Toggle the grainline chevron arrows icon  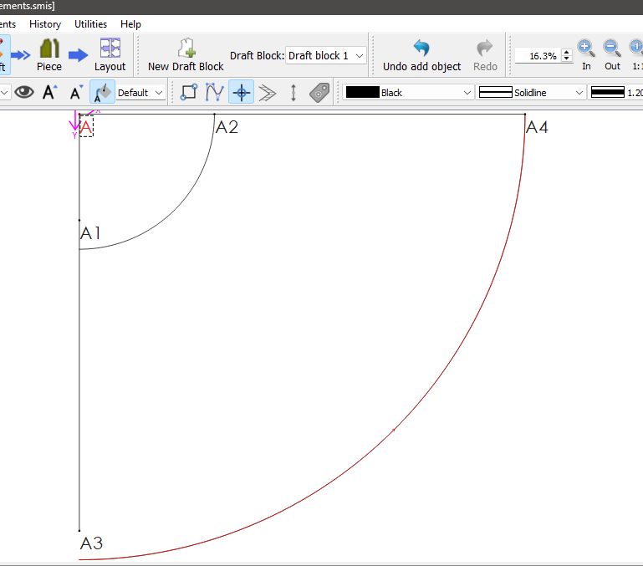coord(268,93)
